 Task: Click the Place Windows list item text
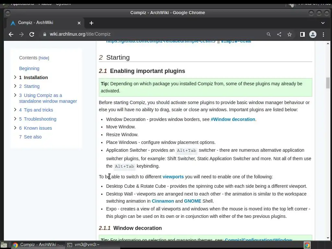point(161,143)
